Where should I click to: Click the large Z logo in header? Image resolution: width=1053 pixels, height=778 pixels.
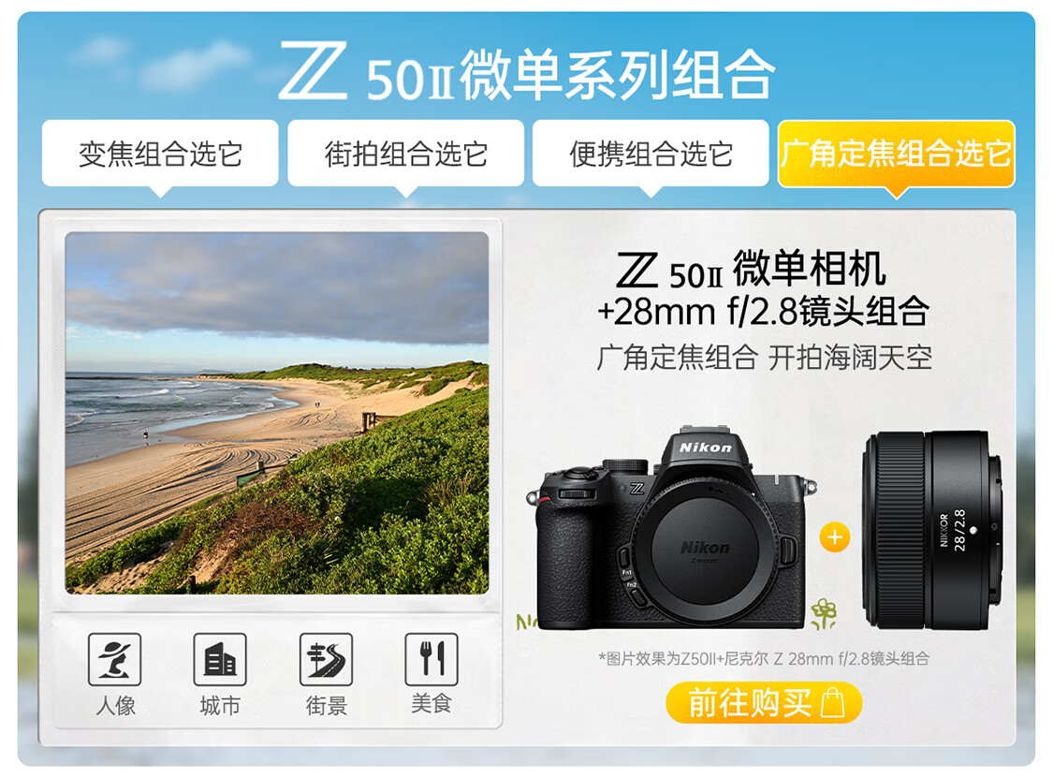[313, 70]
